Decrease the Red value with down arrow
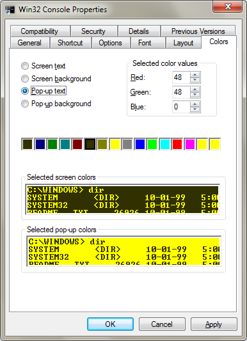This screenshot has width=247, height=341. 195,80
